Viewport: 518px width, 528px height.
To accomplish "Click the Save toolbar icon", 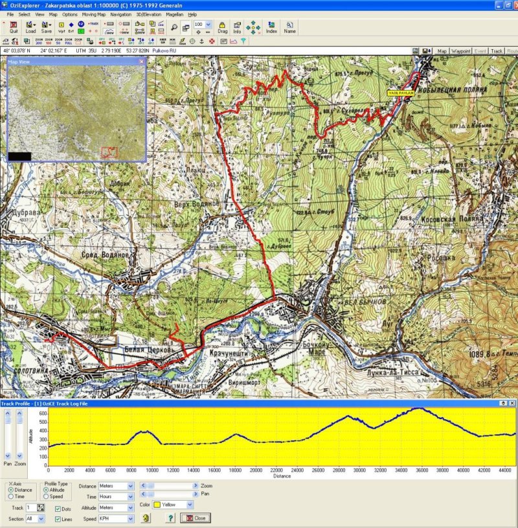I will pyautogui.click(x=47, y=27).
